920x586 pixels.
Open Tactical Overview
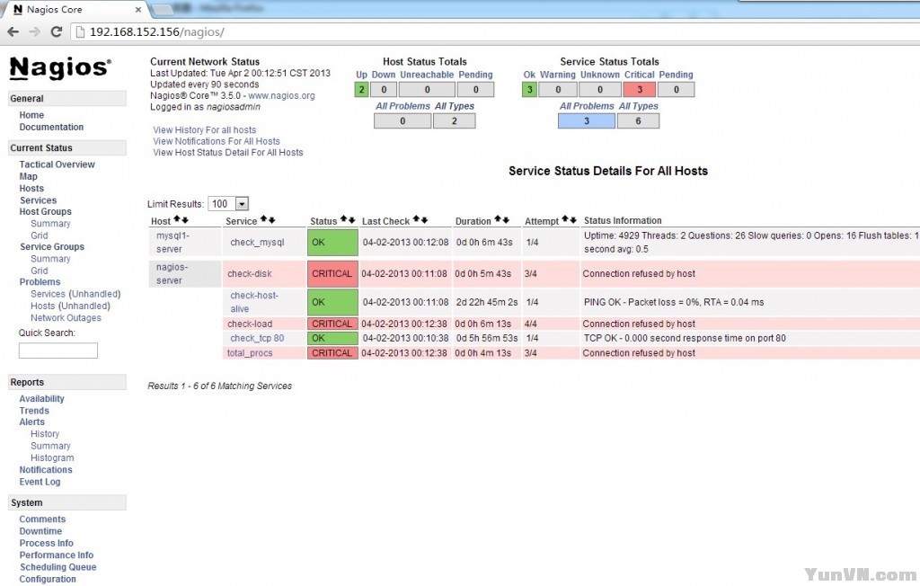point(57,164)
